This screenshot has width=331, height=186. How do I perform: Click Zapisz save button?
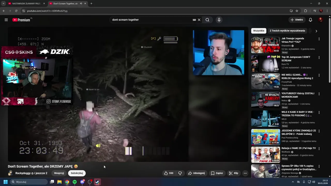(217, 173)
